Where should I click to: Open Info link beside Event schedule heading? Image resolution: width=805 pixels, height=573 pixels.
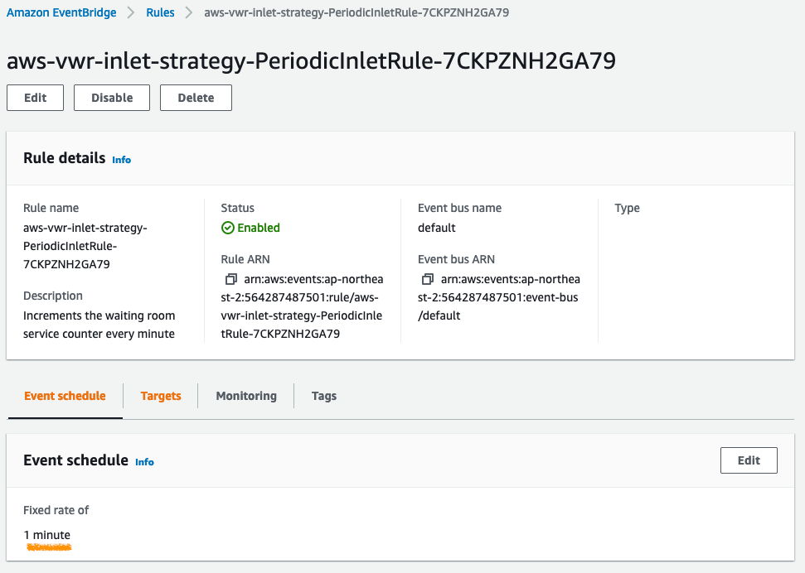click(144, 462)
